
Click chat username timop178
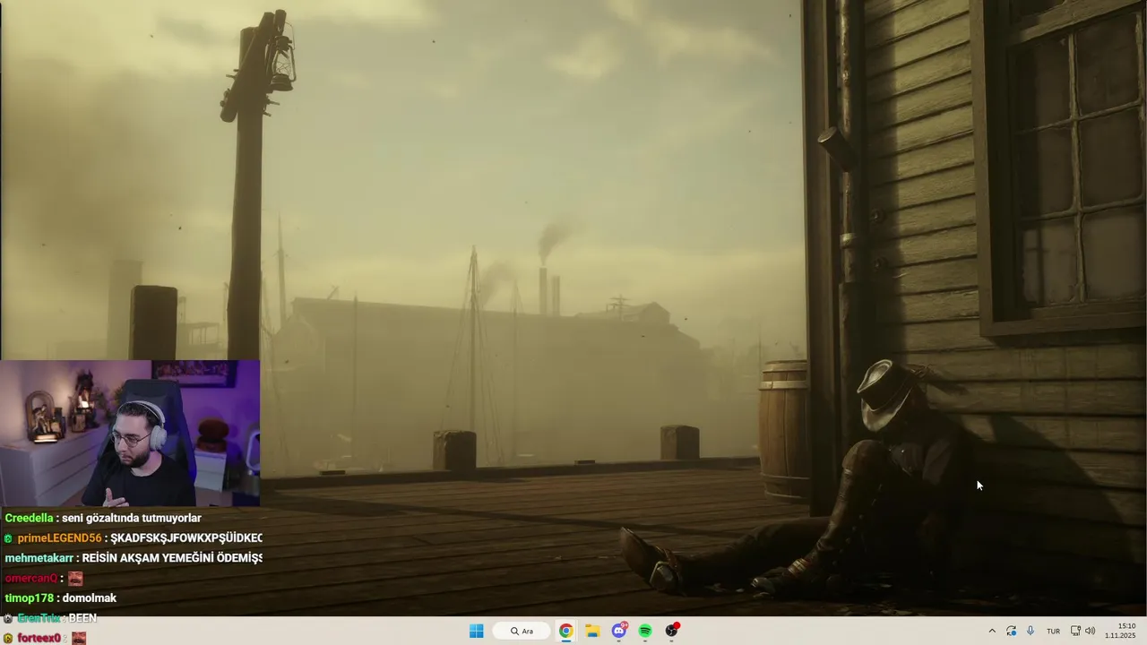[30, 598]
